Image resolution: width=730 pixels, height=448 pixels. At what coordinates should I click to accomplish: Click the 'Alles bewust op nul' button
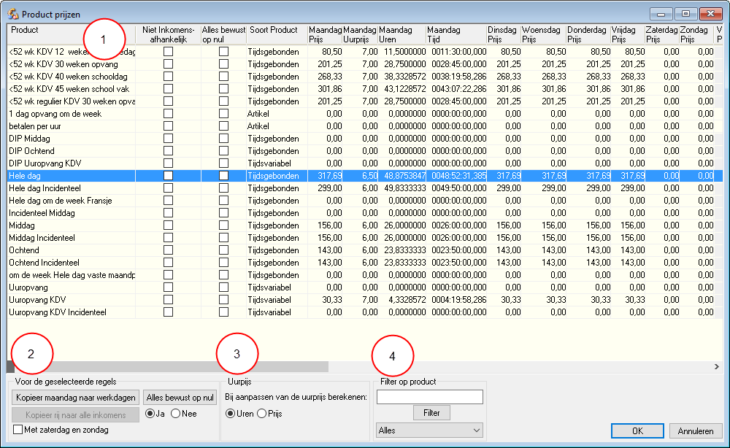(180, 398)
